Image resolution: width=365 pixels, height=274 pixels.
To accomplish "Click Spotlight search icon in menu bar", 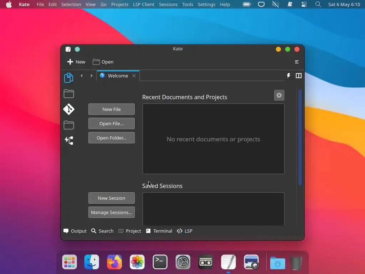I will [318, 4].
